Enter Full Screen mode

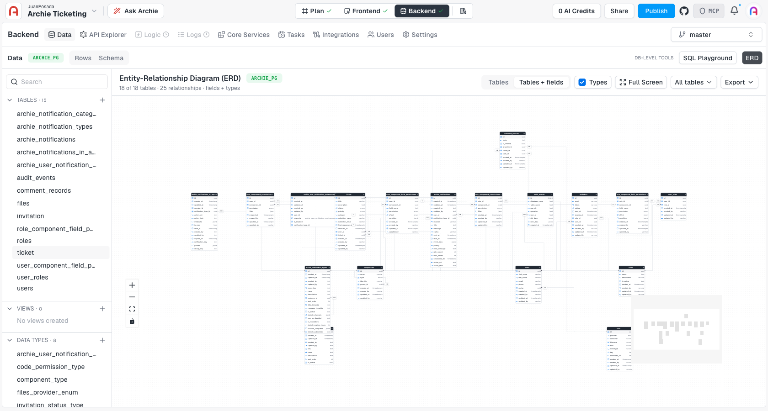641,82
